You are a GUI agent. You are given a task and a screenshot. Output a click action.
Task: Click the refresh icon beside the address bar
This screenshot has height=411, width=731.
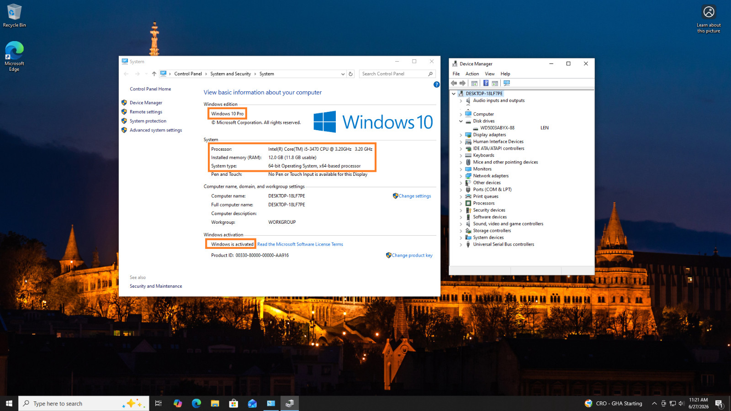pyautogui.click(x=350, y=74)
